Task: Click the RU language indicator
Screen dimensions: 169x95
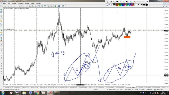Action: (141, 93)
